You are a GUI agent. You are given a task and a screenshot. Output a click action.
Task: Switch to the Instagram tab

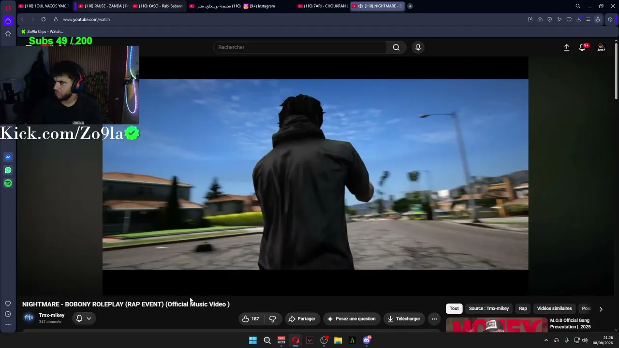click(x=267, y=6)
